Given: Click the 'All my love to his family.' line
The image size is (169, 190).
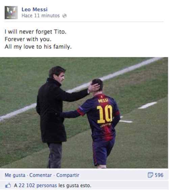Looking at the screenshot, I should [38, 47].
